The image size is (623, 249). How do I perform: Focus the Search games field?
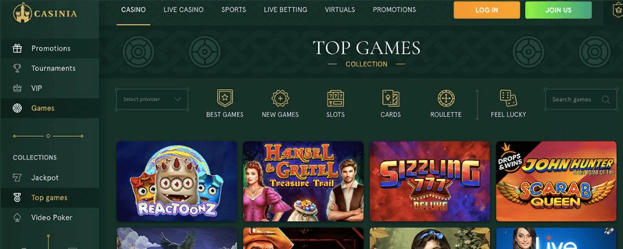(x=581, y=100)
